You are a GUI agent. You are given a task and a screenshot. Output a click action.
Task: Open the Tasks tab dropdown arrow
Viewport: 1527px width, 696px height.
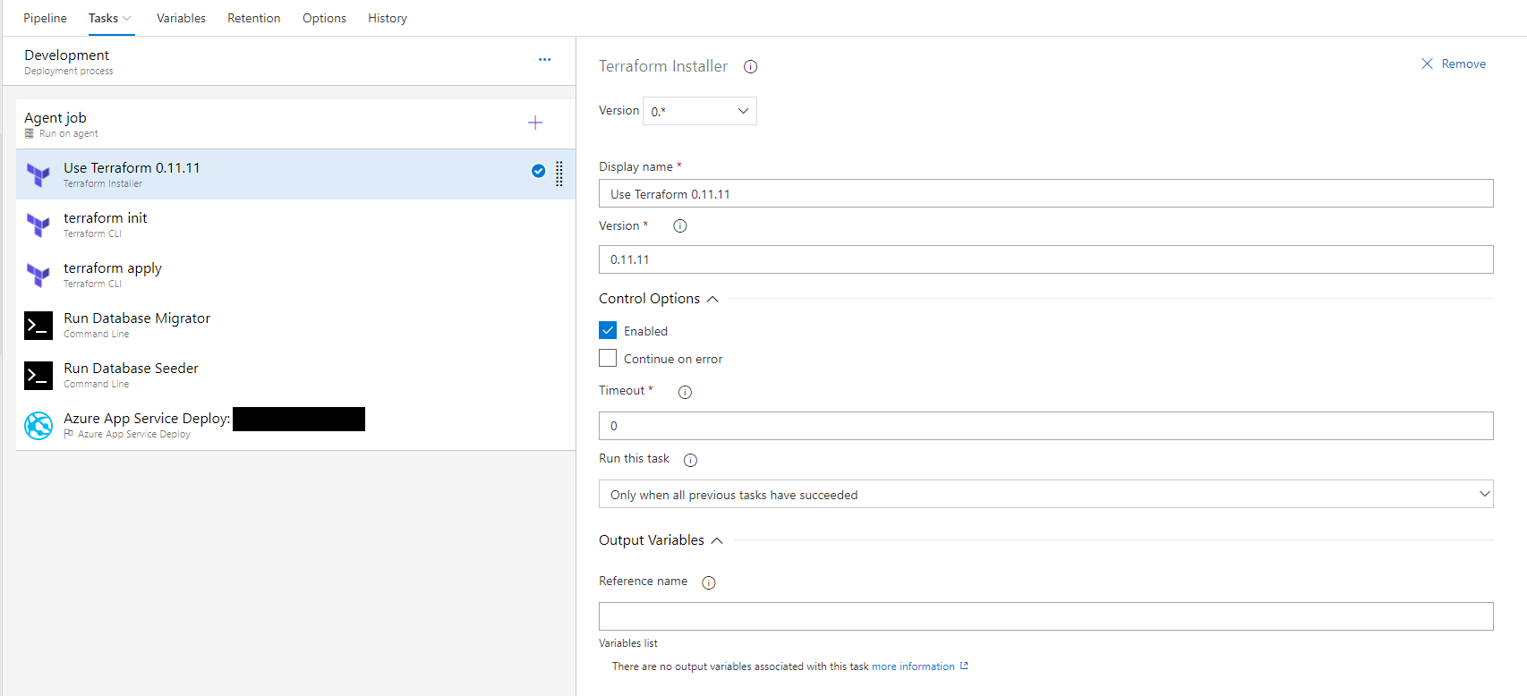click(127, 19)
